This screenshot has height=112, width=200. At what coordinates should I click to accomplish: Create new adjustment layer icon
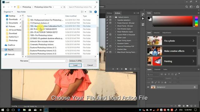point(183,106)
